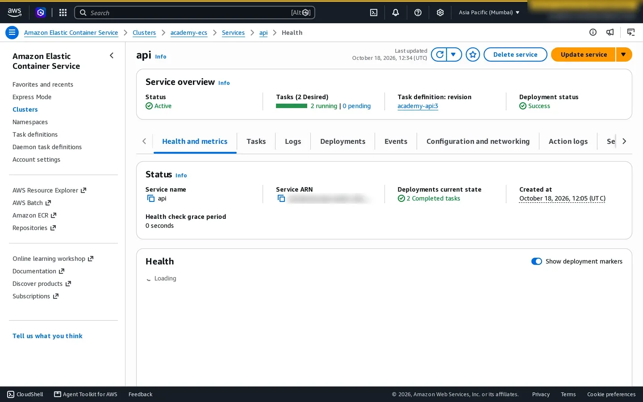Open the refresh interval dropdown arrow
The height and width of the screenshot is (402, 643).
coord(454,54)
